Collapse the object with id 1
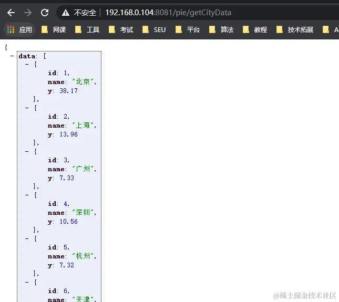Screen dimensions: 339x302 (x=27, y=65)
